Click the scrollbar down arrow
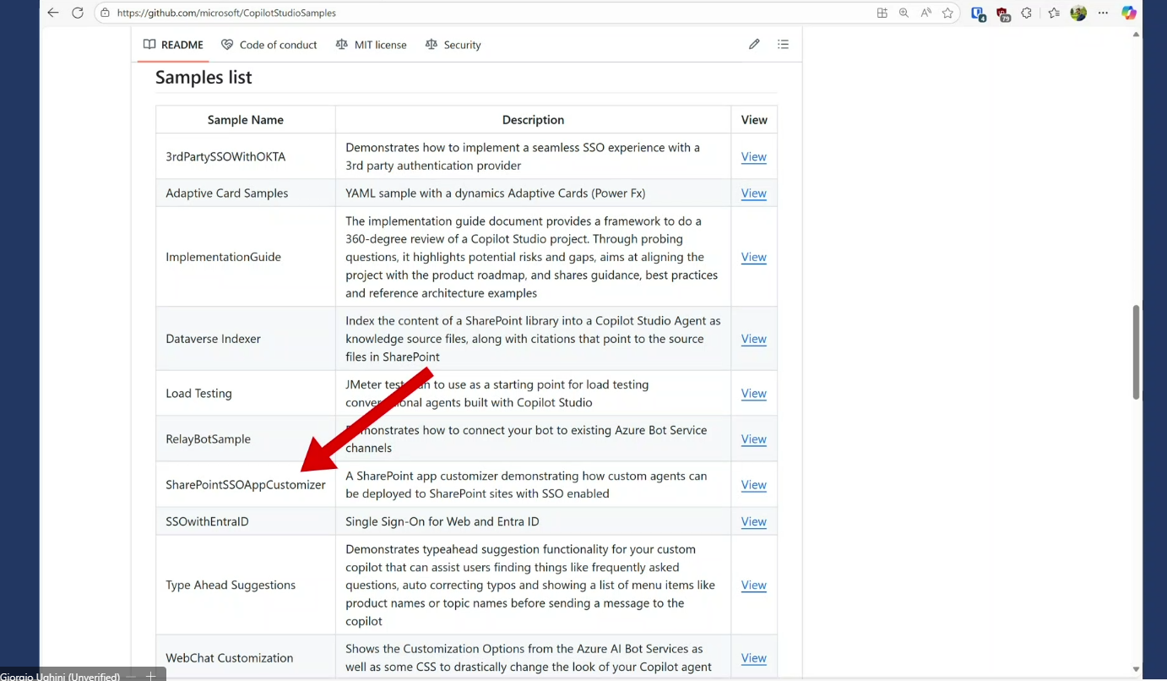The width and height of the screenshot is (1167, 681). (1136, 669)
